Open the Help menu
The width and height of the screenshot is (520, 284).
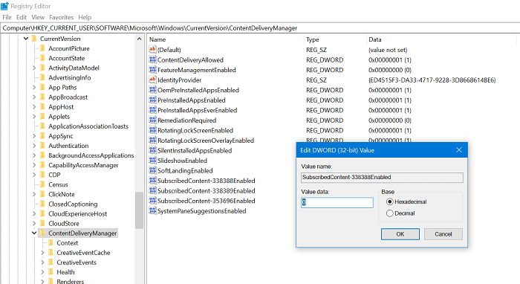tap(85, 17)
